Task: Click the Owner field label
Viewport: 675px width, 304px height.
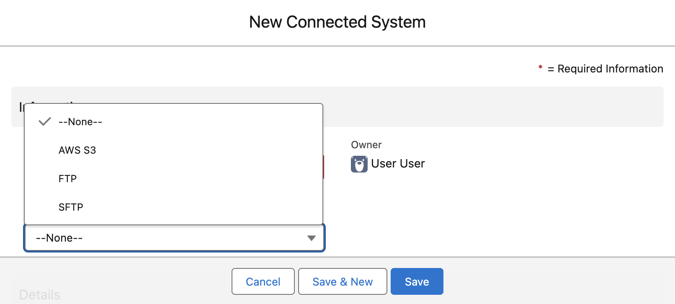Action: coord(366,144)
